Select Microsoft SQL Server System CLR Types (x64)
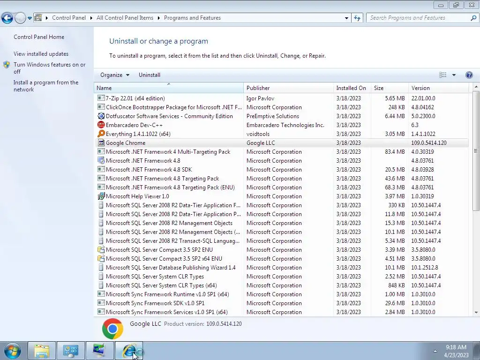This screenshot has width=480, height=360. click(281, 285)
